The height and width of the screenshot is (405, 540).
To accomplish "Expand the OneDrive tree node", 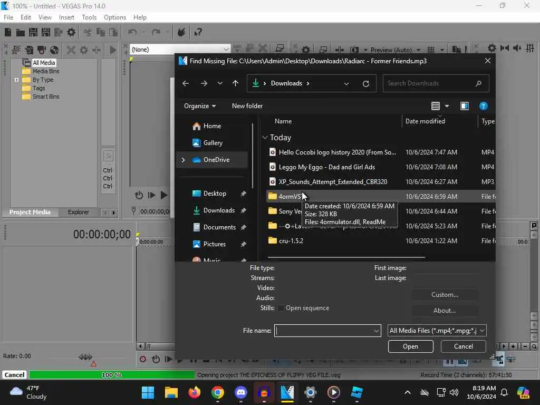I will (183, 160).
